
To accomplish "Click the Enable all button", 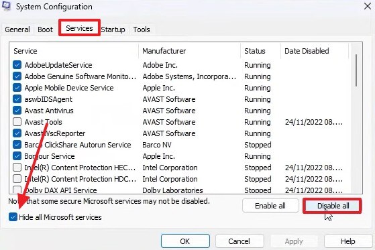I will [x=270, y=206].
